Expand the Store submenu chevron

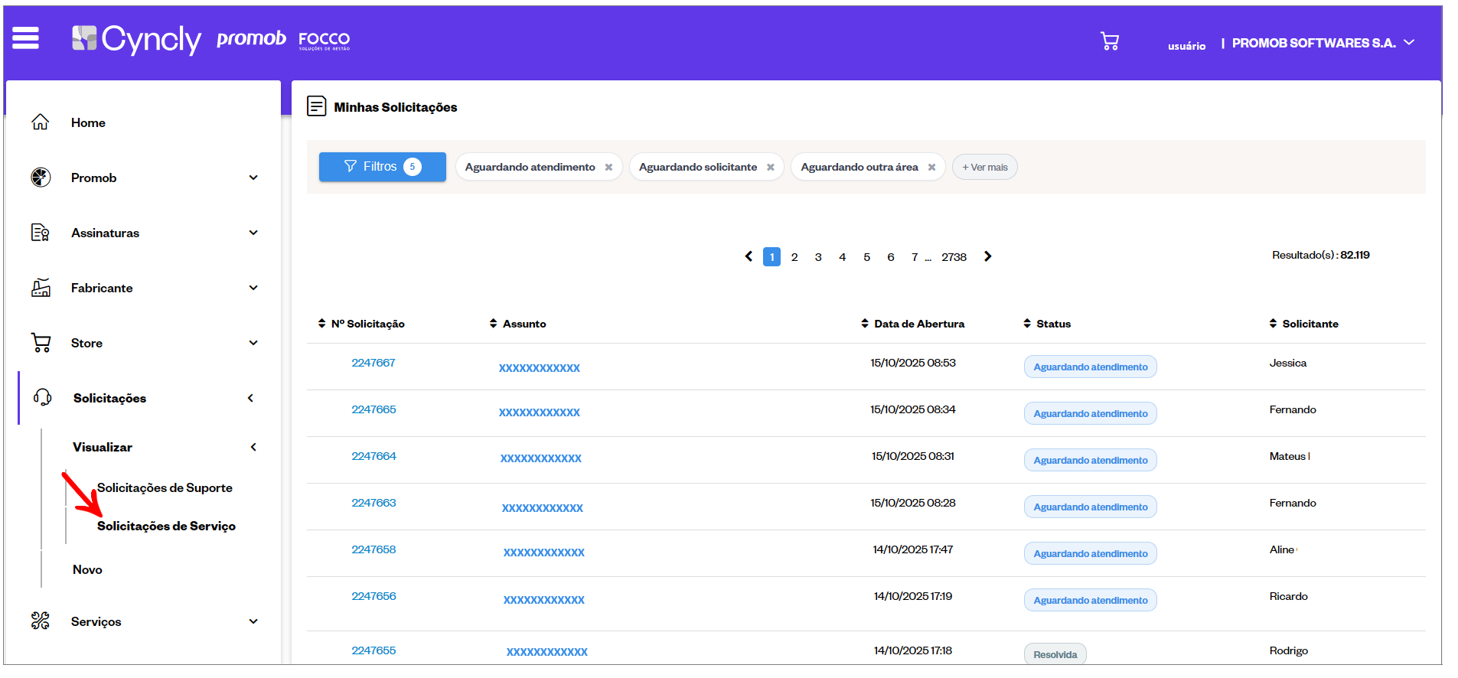pyautogui.click(x=253, y=343)
